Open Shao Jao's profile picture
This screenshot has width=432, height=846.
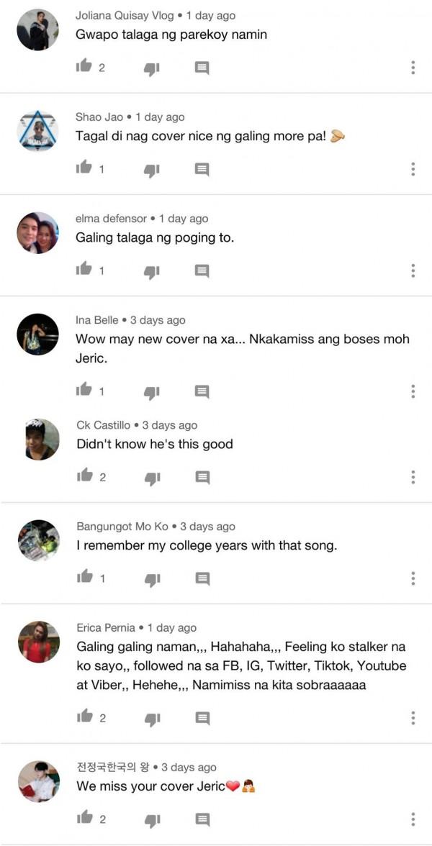(37, 132)
